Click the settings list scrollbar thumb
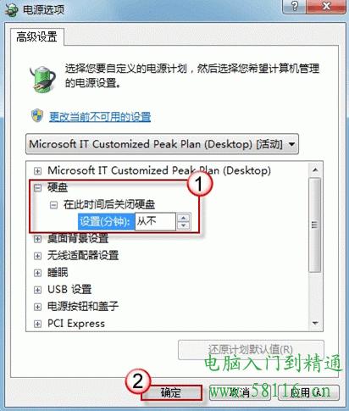 [315, 225]
